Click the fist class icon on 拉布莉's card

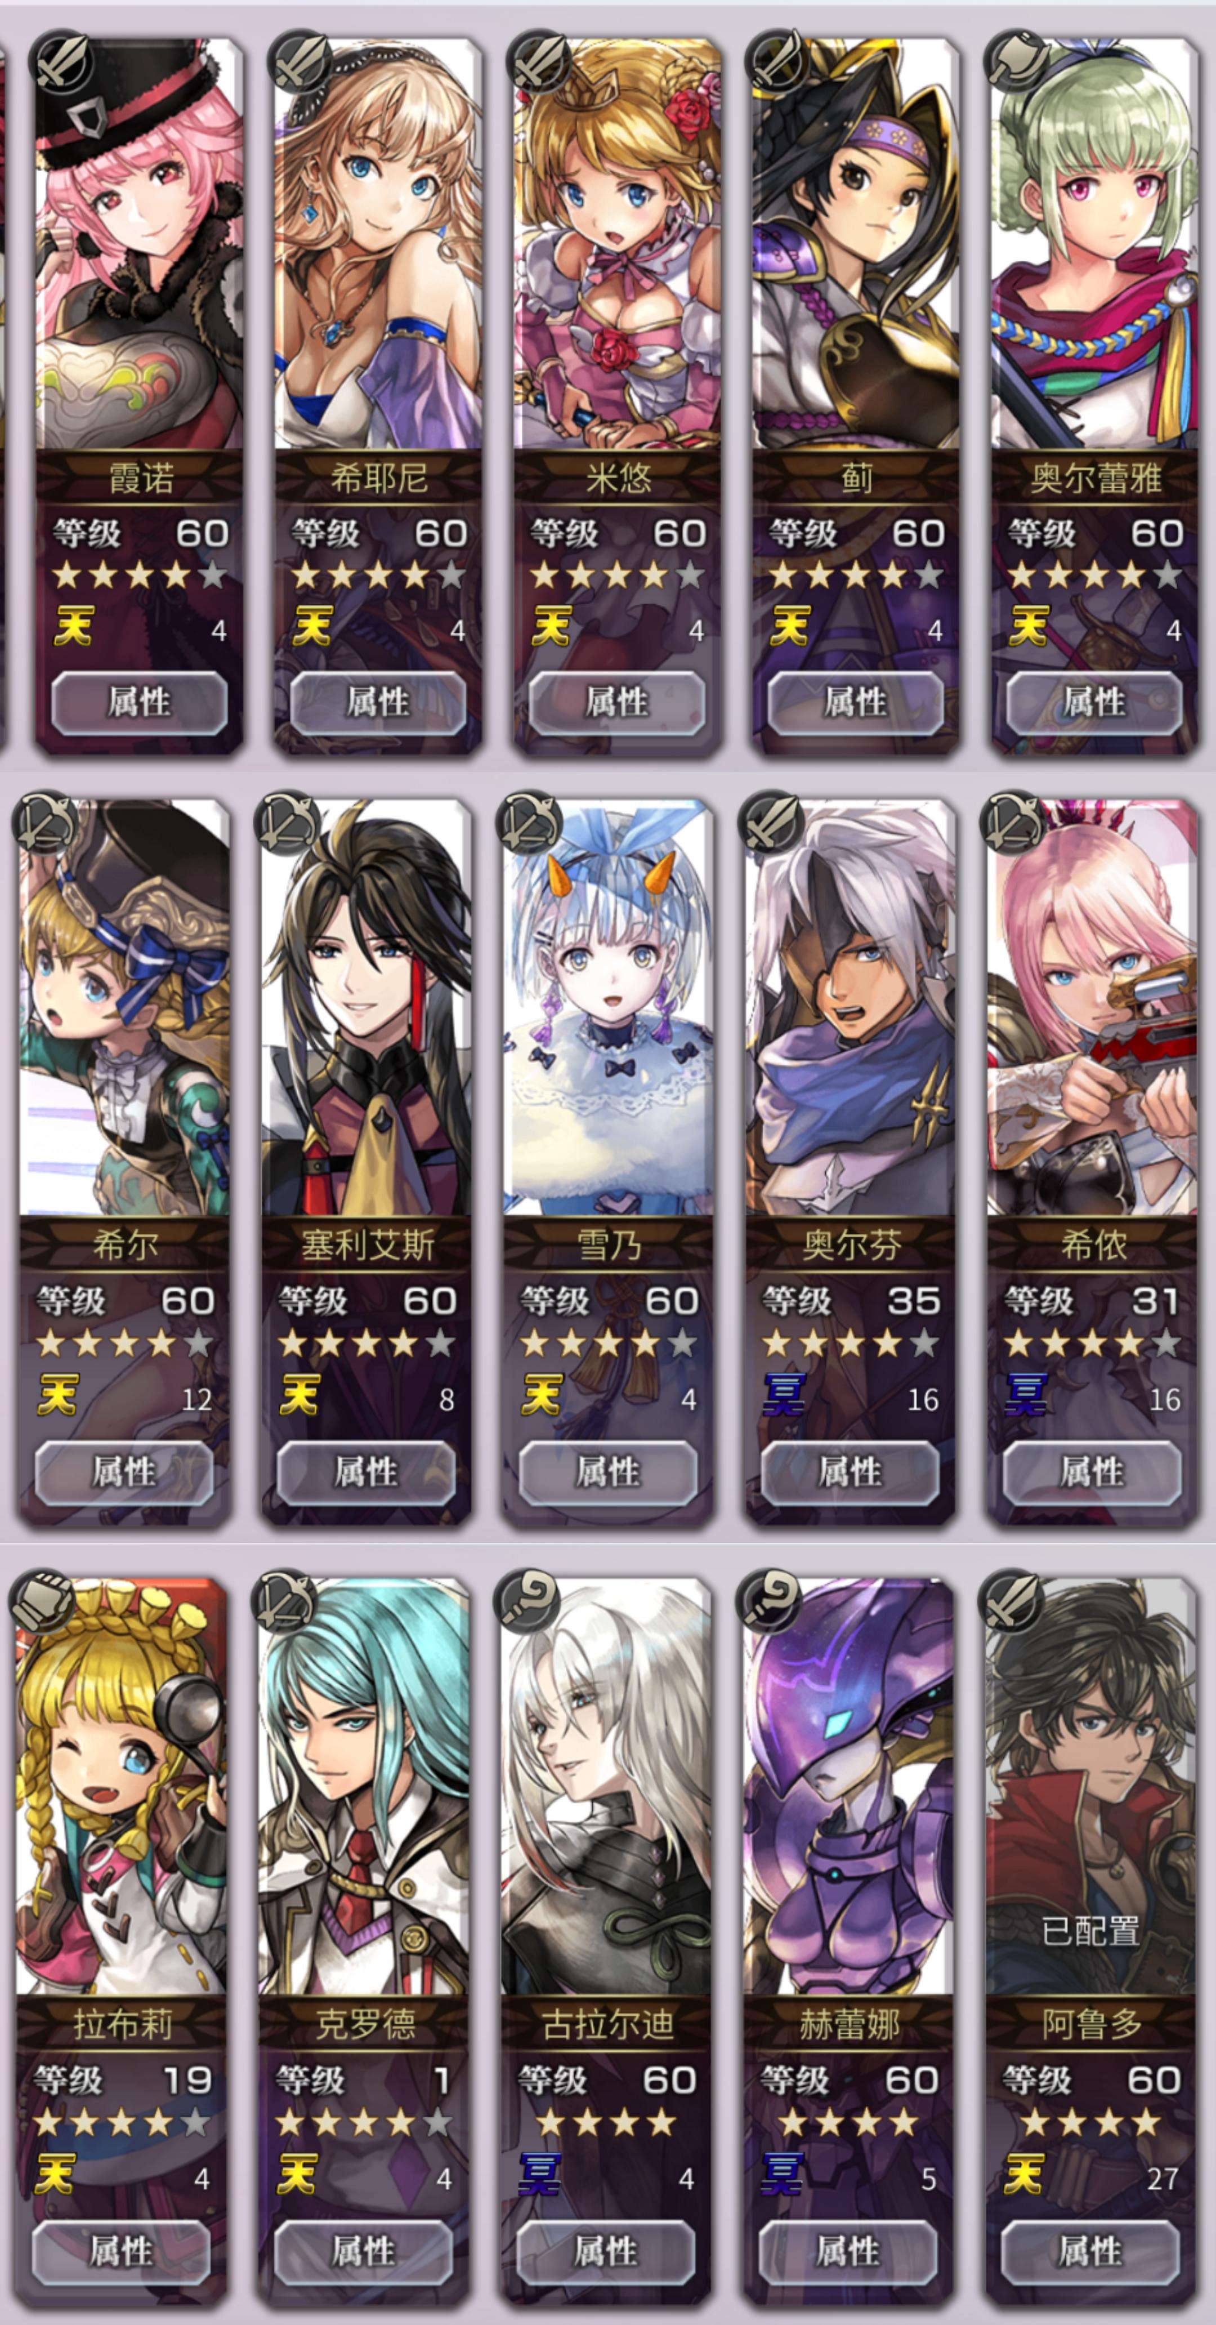click(42, 1602)
